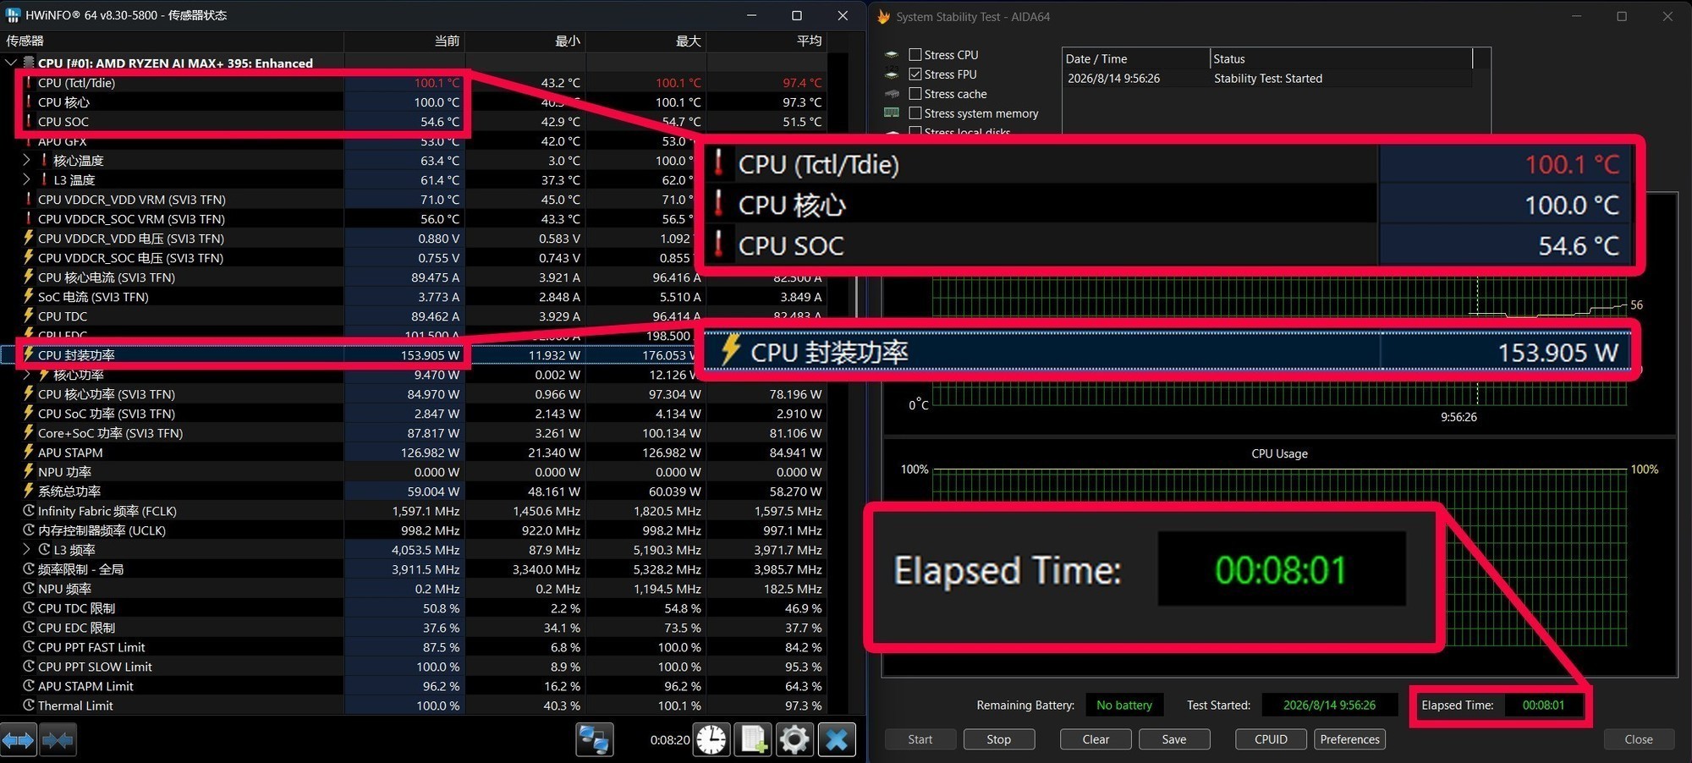Select the 'CPU 核心电流 (SVI3 TFN)' row label
1692x763 pixels.
107,277
